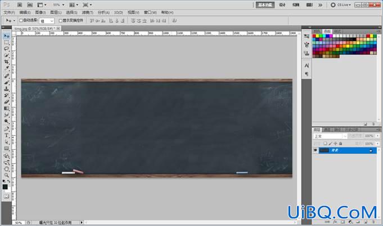Image resolution: width=383 pixels, height=226 pixels.
Task: Open the view extras dropdown in application bar
Action: 42,5
